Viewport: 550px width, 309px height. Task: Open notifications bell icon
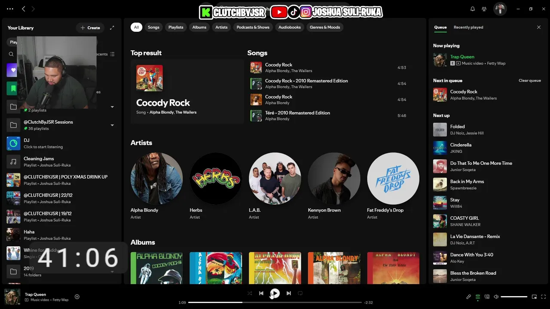point(473,9)
